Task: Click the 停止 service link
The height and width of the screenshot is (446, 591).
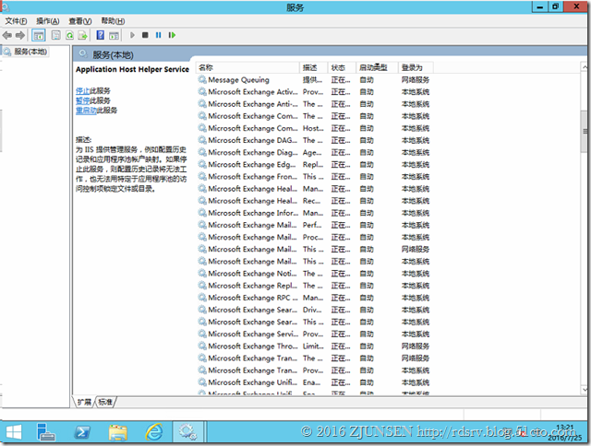Action: pos(82,90)
